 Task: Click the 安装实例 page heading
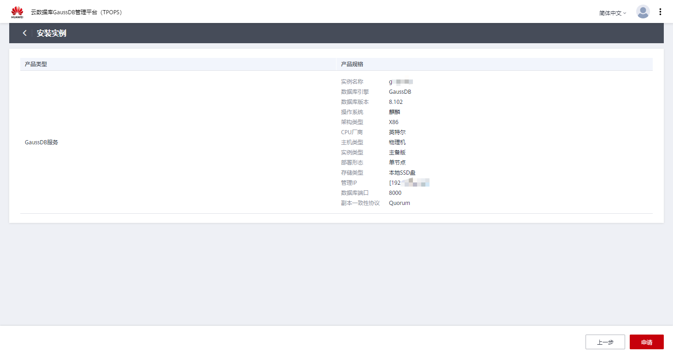click(52, 33)
